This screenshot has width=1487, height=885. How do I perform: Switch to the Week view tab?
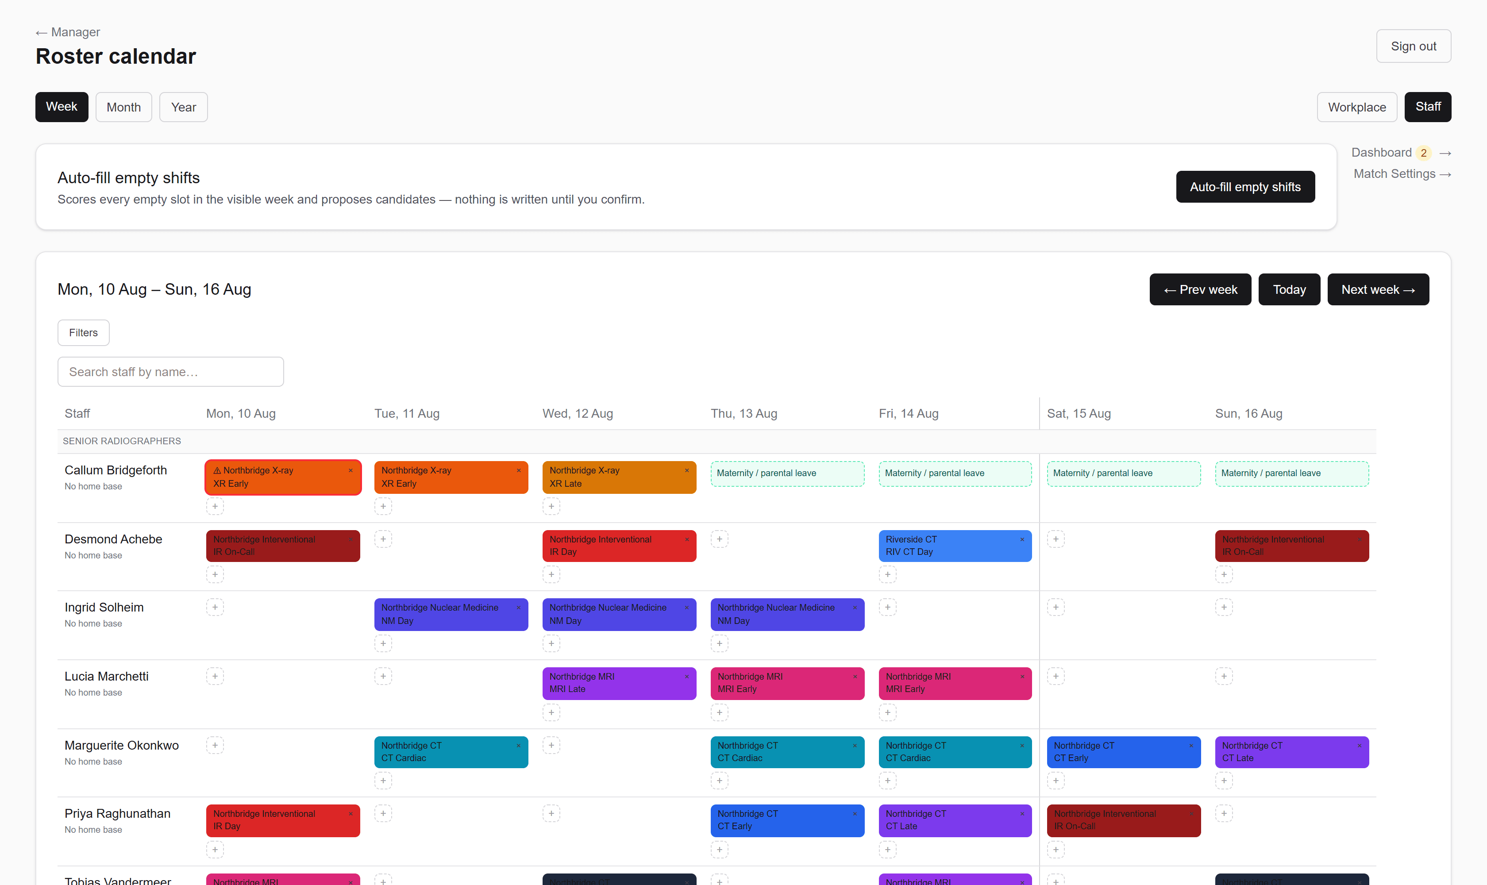(x=62, y=108)
